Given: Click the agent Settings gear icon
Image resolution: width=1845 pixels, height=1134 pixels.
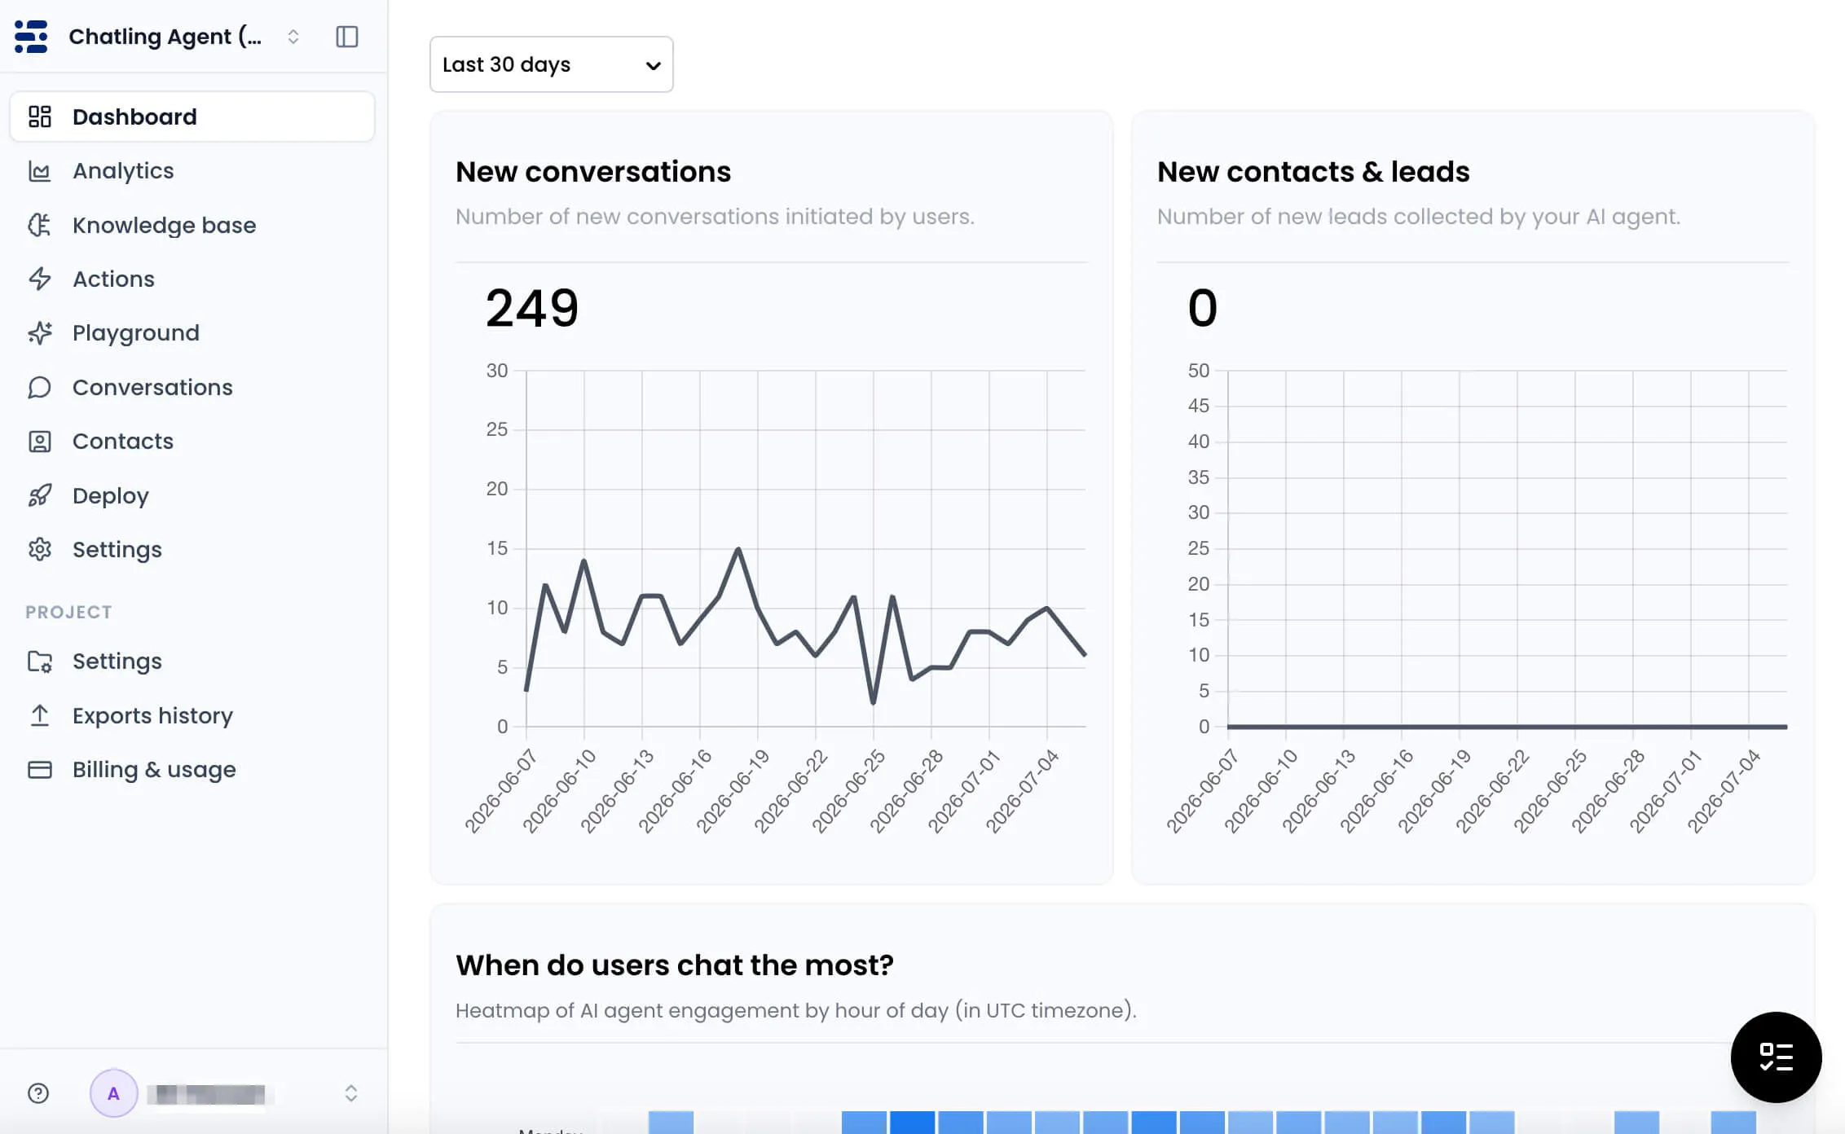Looking at the screenshot, I should 40,550.
